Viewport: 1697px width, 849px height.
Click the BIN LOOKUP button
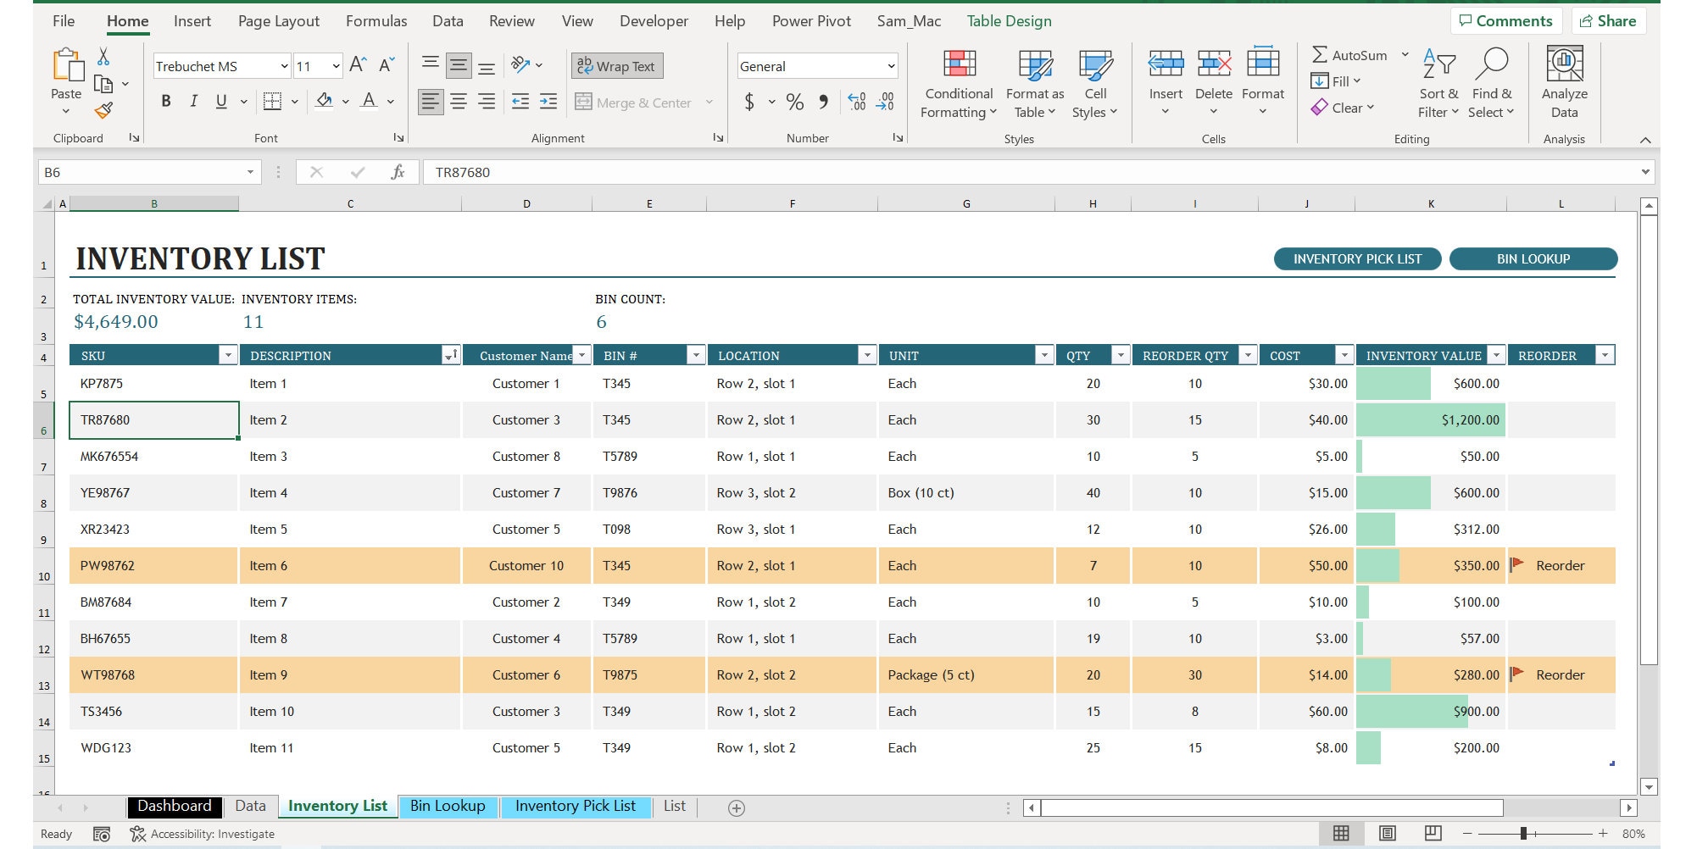(x=1535, y=258)
